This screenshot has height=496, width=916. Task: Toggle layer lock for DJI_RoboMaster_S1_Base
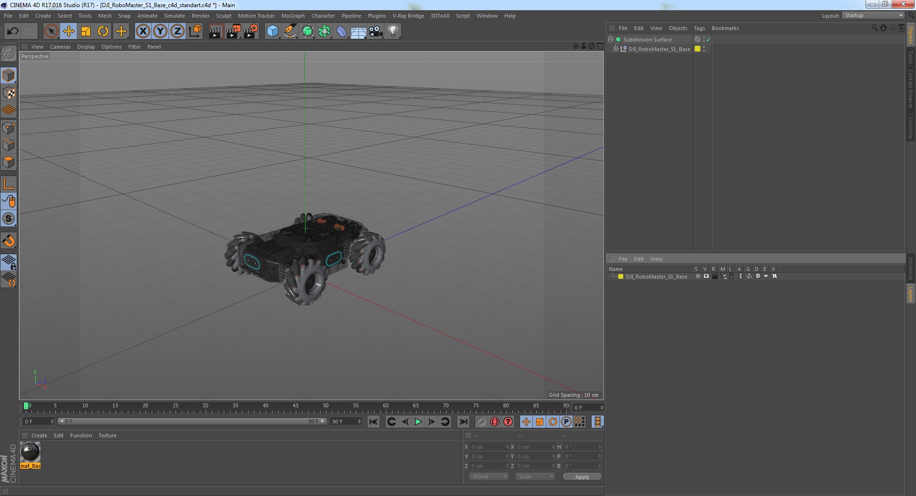731,276
